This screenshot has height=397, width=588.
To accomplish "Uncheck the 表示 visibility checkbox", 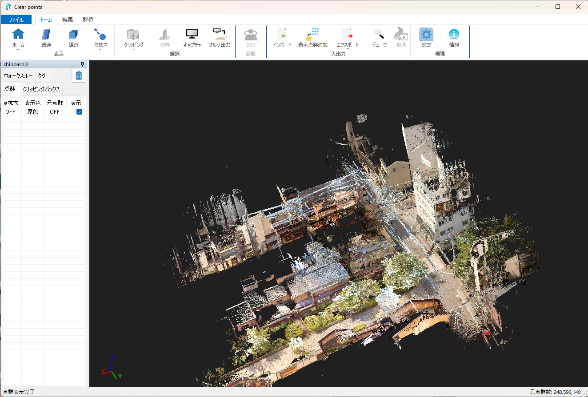I will (x=79, y=112).
